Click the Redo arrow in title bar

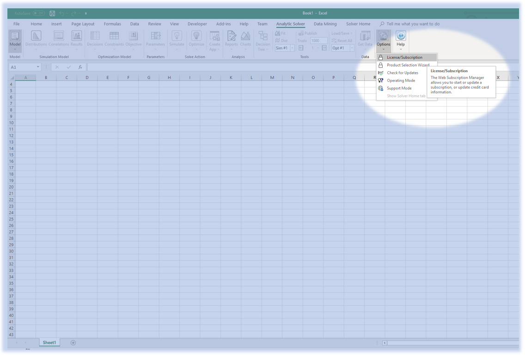73,13
